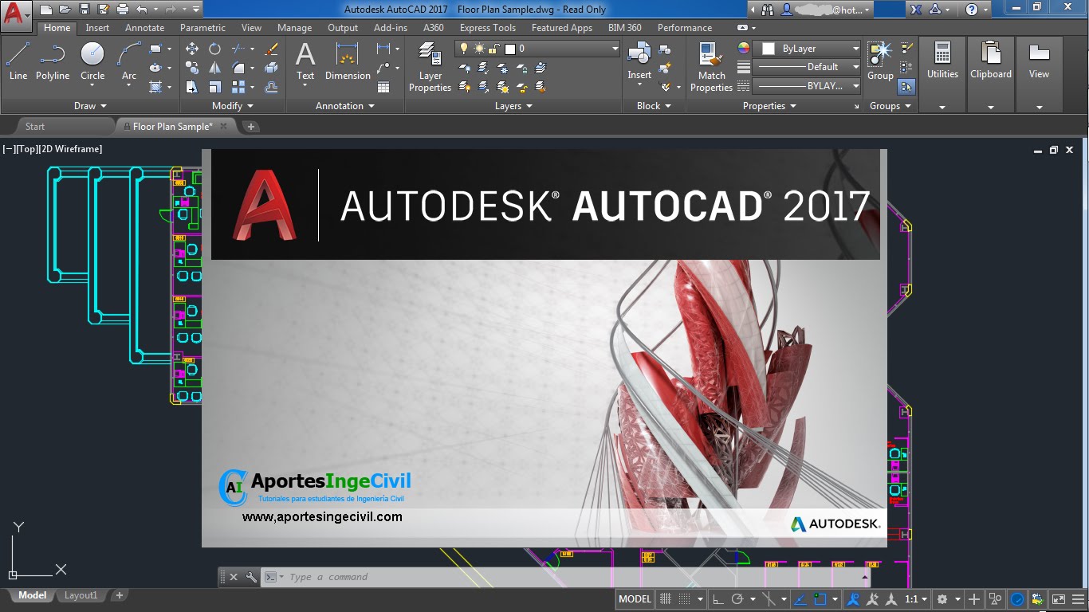The image size is (1089, 612).
Task: Switch to Layout1 tab
Action: 81,595
